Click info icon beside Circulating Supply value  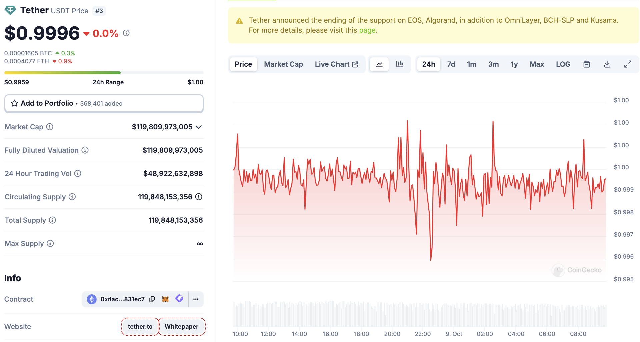(x=199, y=197)
